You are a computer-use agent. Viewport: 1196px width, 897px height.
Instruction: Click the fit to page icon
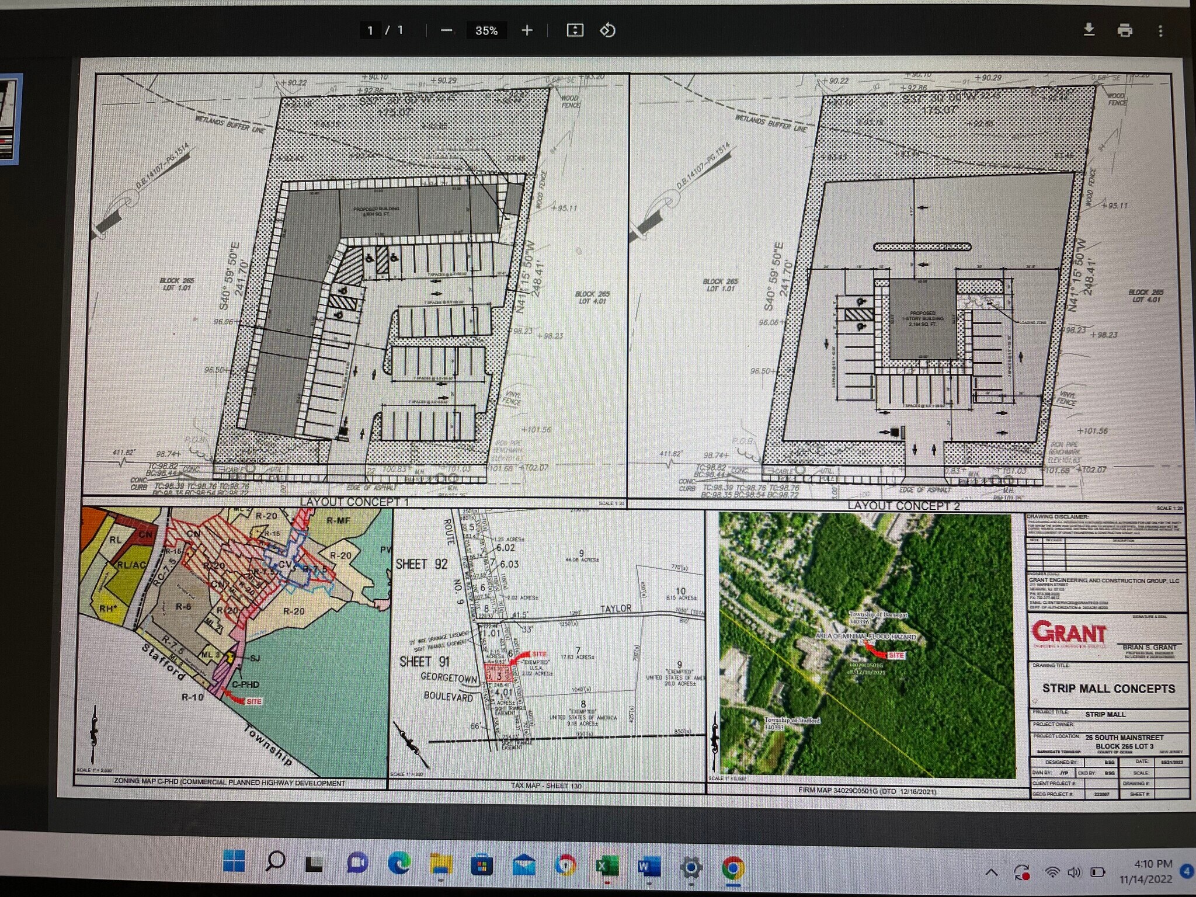pyautogui.click(x=575, y=30)
